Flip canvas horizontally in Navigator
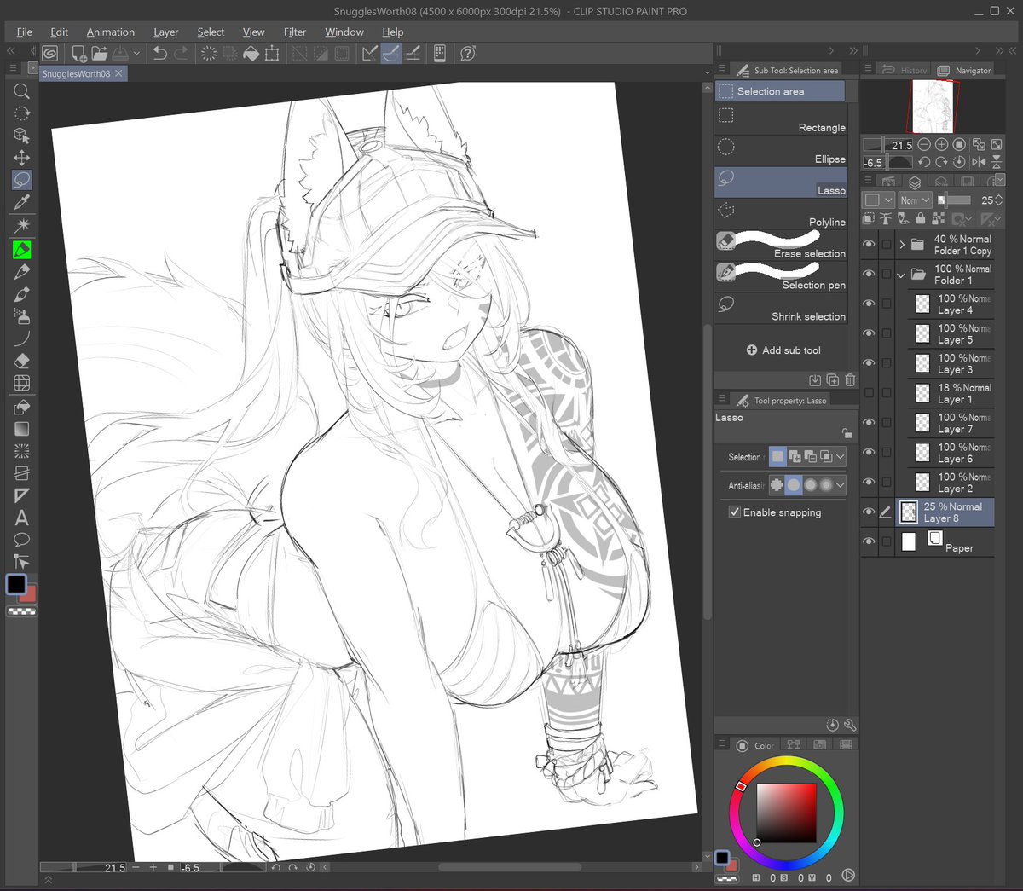This screenshot has width=1023, height=891. tap(979, 162)
